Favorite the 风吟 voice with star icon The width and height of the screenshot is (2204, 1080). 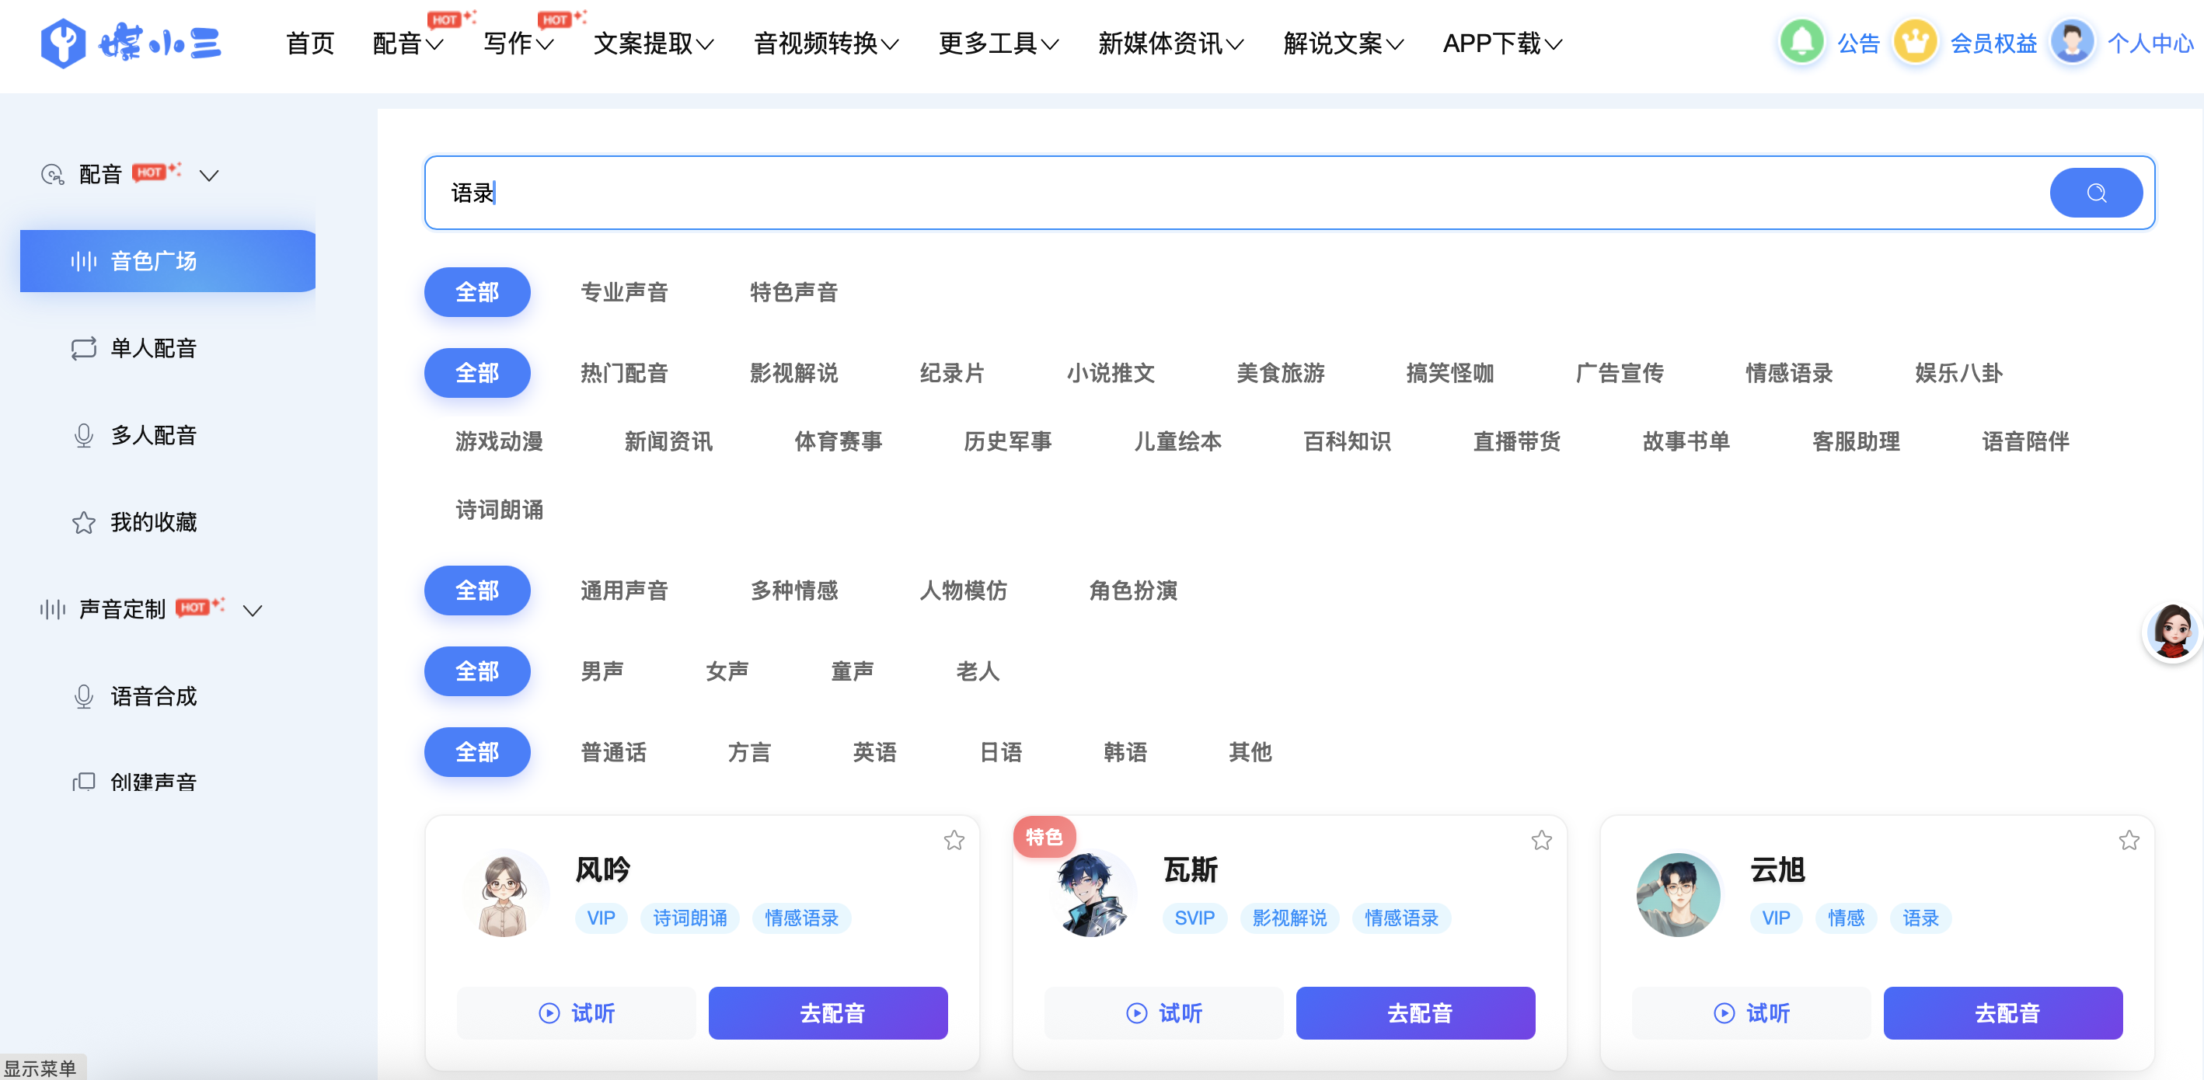(x=954, y=840)
